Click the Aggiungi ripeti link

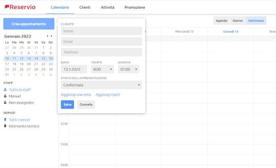(108, 95)
